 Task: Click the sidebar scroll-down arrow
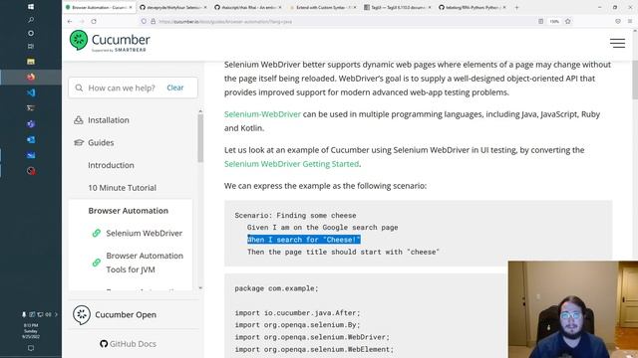click(200, 287)
